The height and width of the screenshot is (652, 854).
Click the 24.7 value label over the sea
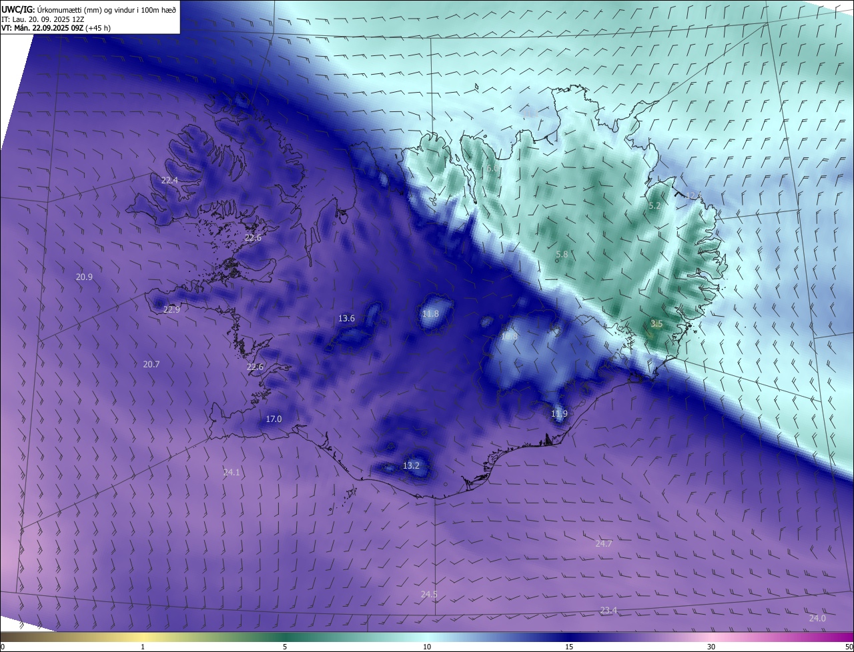tap(603, 543)
